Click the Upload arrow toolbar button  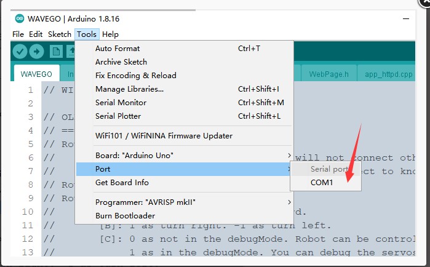[36, 51]
